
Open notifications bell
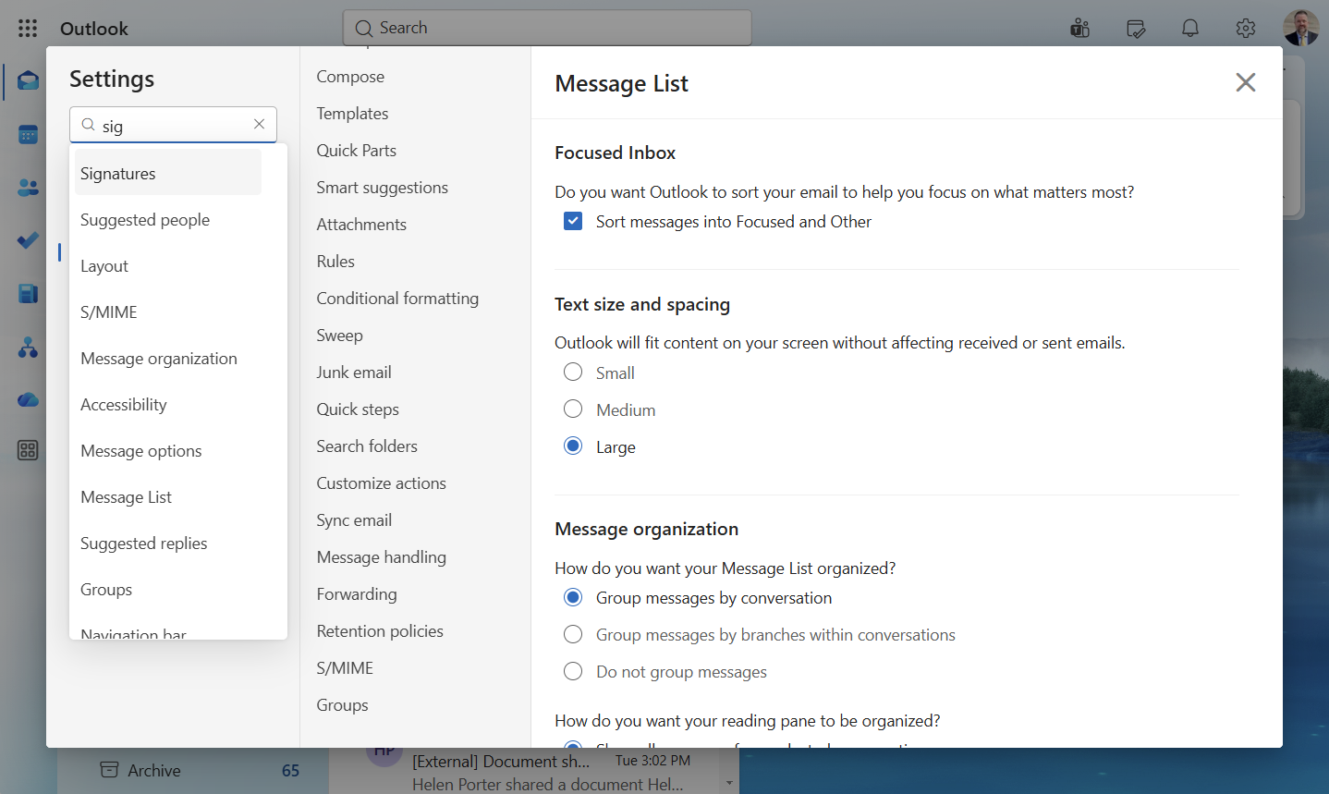(x=1190, y=29)
